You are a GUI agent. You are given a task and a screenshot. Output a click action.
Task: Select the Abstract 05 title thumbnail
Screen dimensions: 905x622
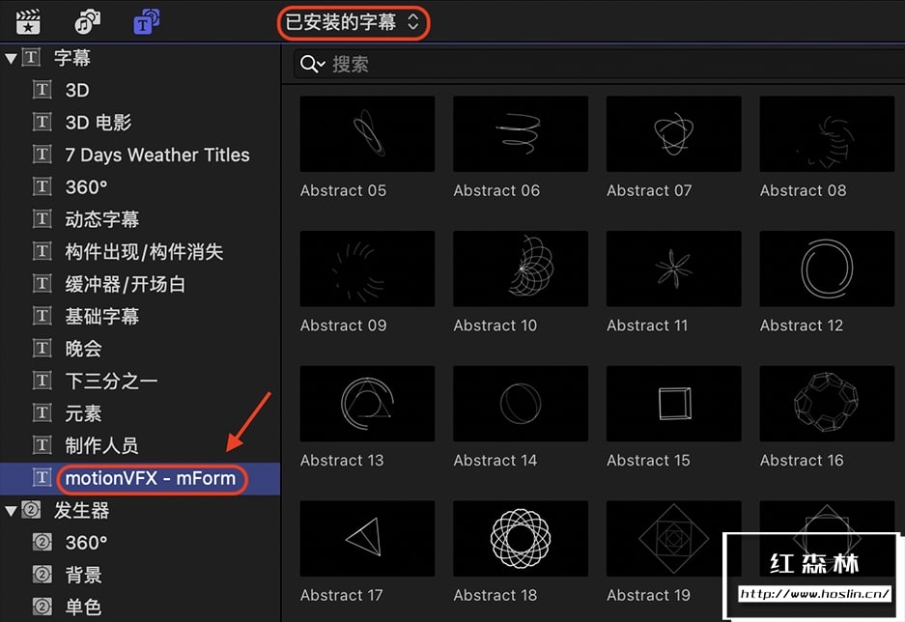pyautogui.click(x=367, y=134)
